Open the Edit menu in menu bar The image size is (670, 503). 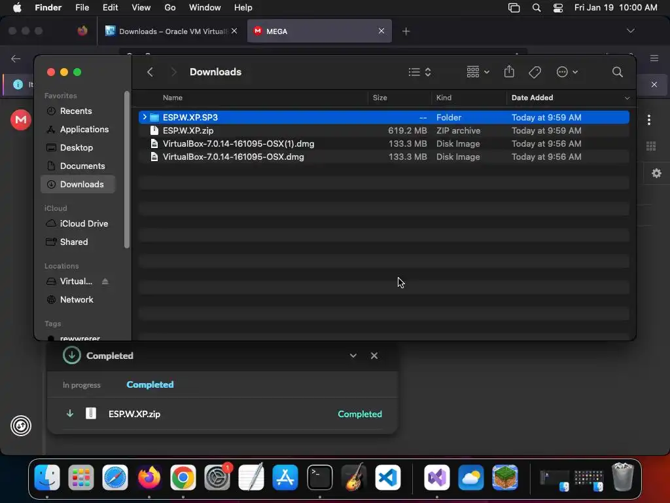[x=110, y=8]
